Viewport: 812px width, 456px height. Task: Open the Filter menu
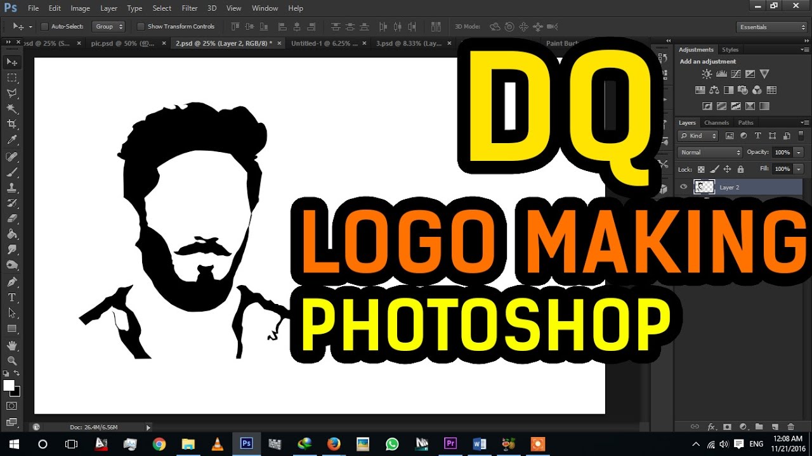[189, 8]
